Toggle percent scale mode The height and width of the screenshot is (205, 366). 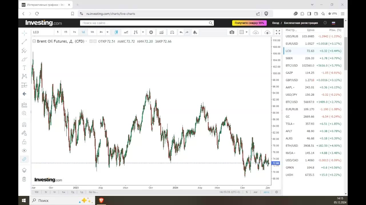click(247, 192)
